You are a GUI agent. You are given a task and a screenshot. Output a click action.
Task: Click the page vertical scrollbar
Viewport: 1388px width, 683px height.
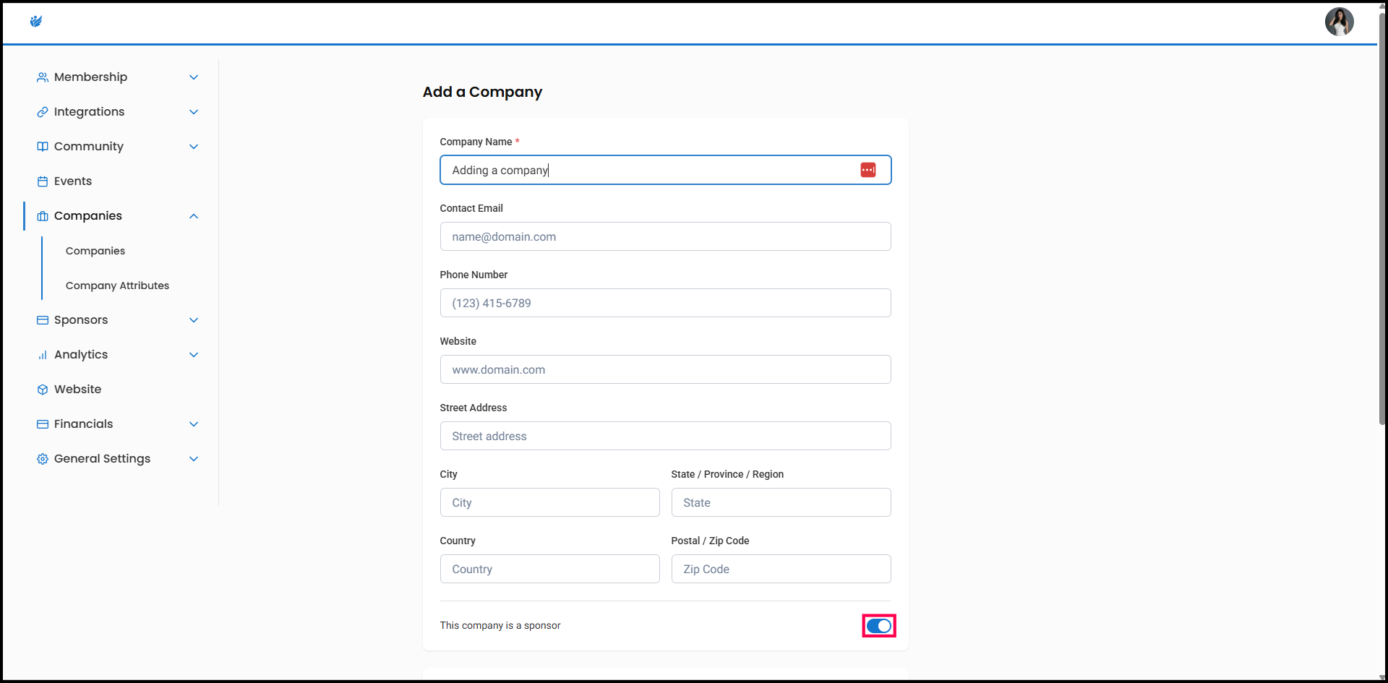[x=1381, y=217]
